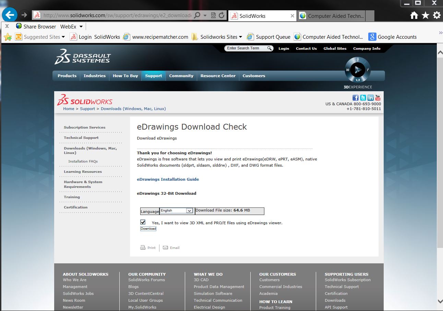Click the Twitter icon
443x311 pixels.
coord(363,98)
